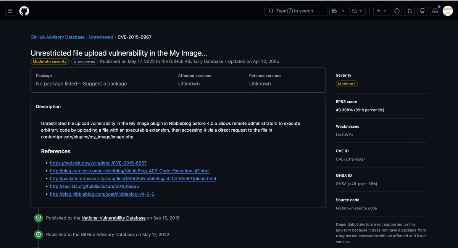Open the packetstormsecurity.com reference link
The image size is (458, 248).
tap(133, 179)
